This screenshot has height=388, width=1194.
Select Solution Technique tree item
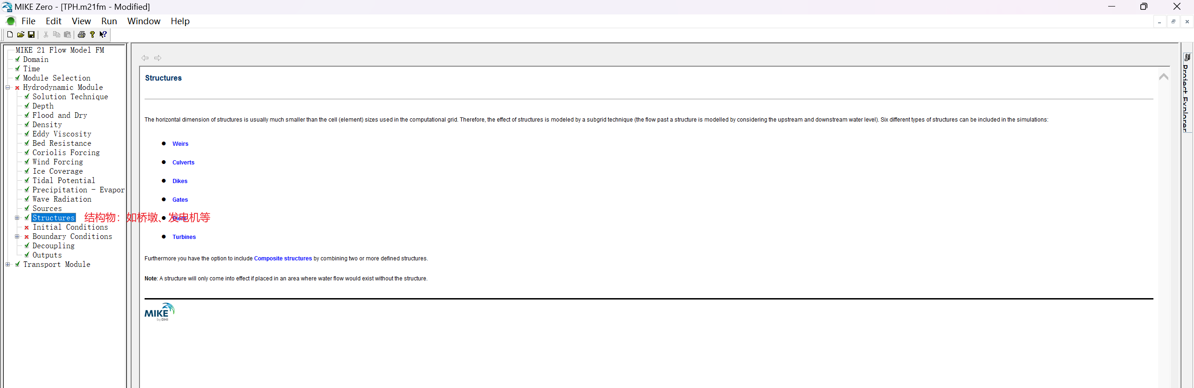(x=70, y=97)
